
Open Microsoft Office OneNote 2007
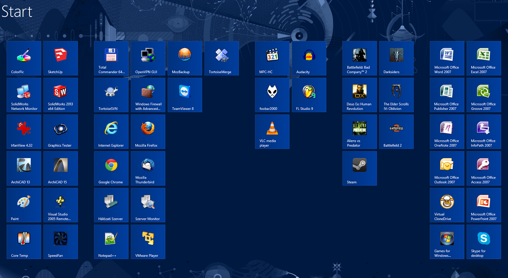[x=447, y=132]
